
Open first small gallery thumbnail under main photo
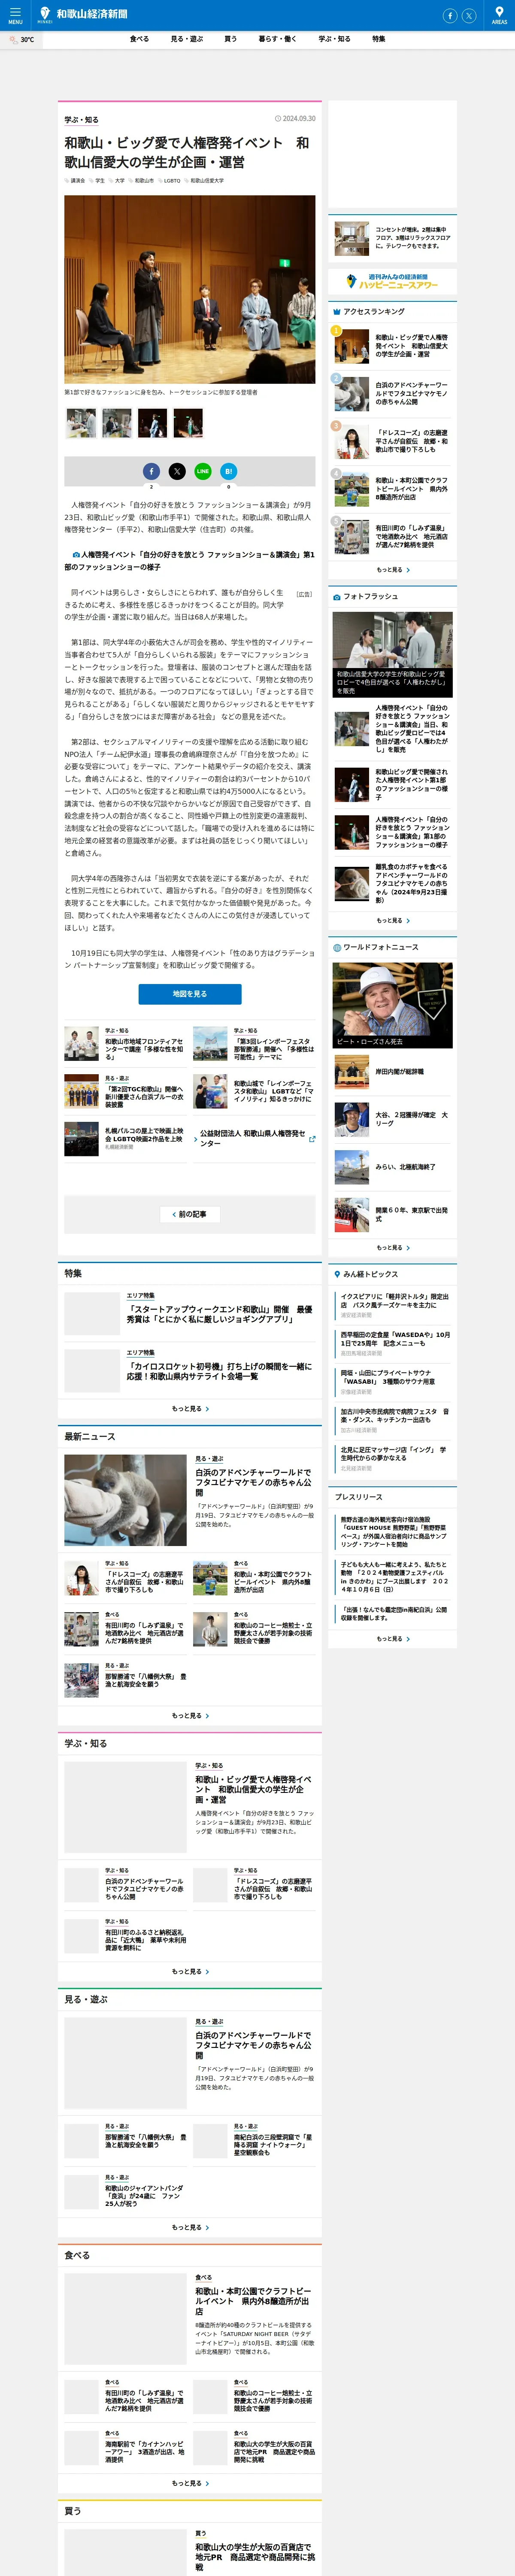82,423
